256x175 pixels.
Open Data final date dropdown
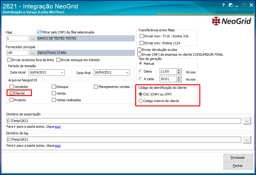coord(127,73)
